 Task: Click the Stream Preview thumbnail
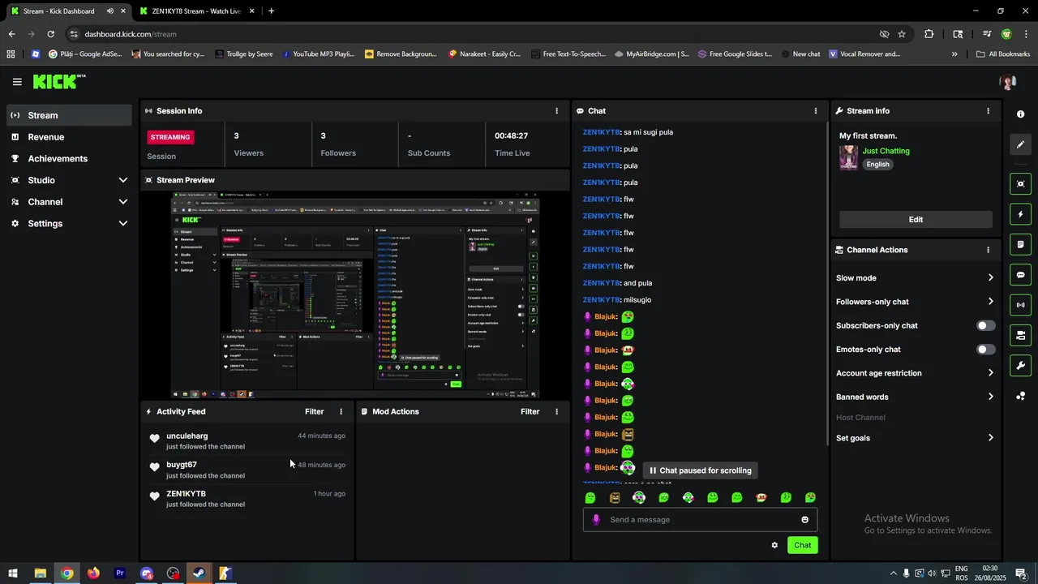click(355, 295)
